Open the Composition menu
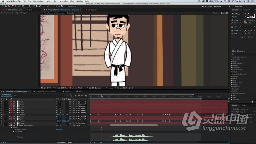256x144 pixels. pyautogui.click(x=38, y=1)
